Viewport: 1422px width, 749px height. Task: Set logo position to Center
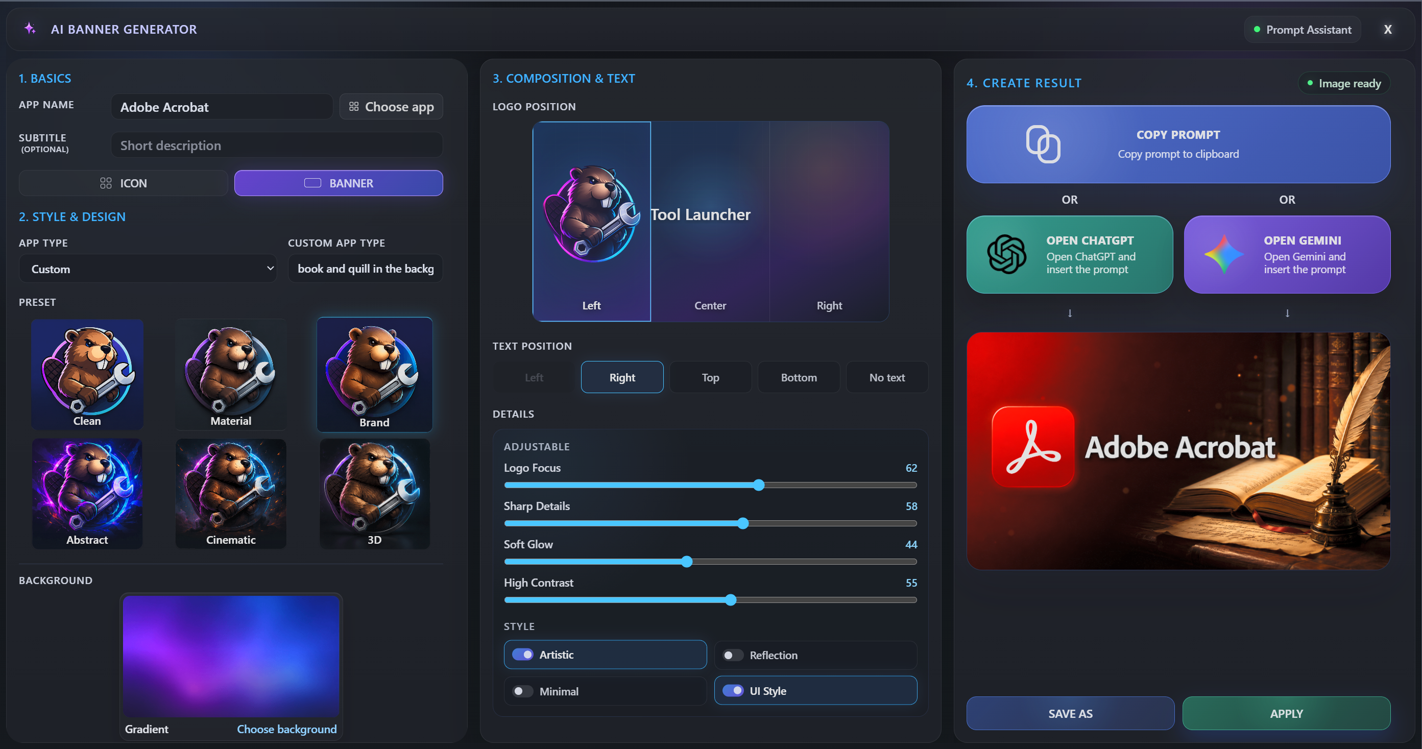coord(710,222)
